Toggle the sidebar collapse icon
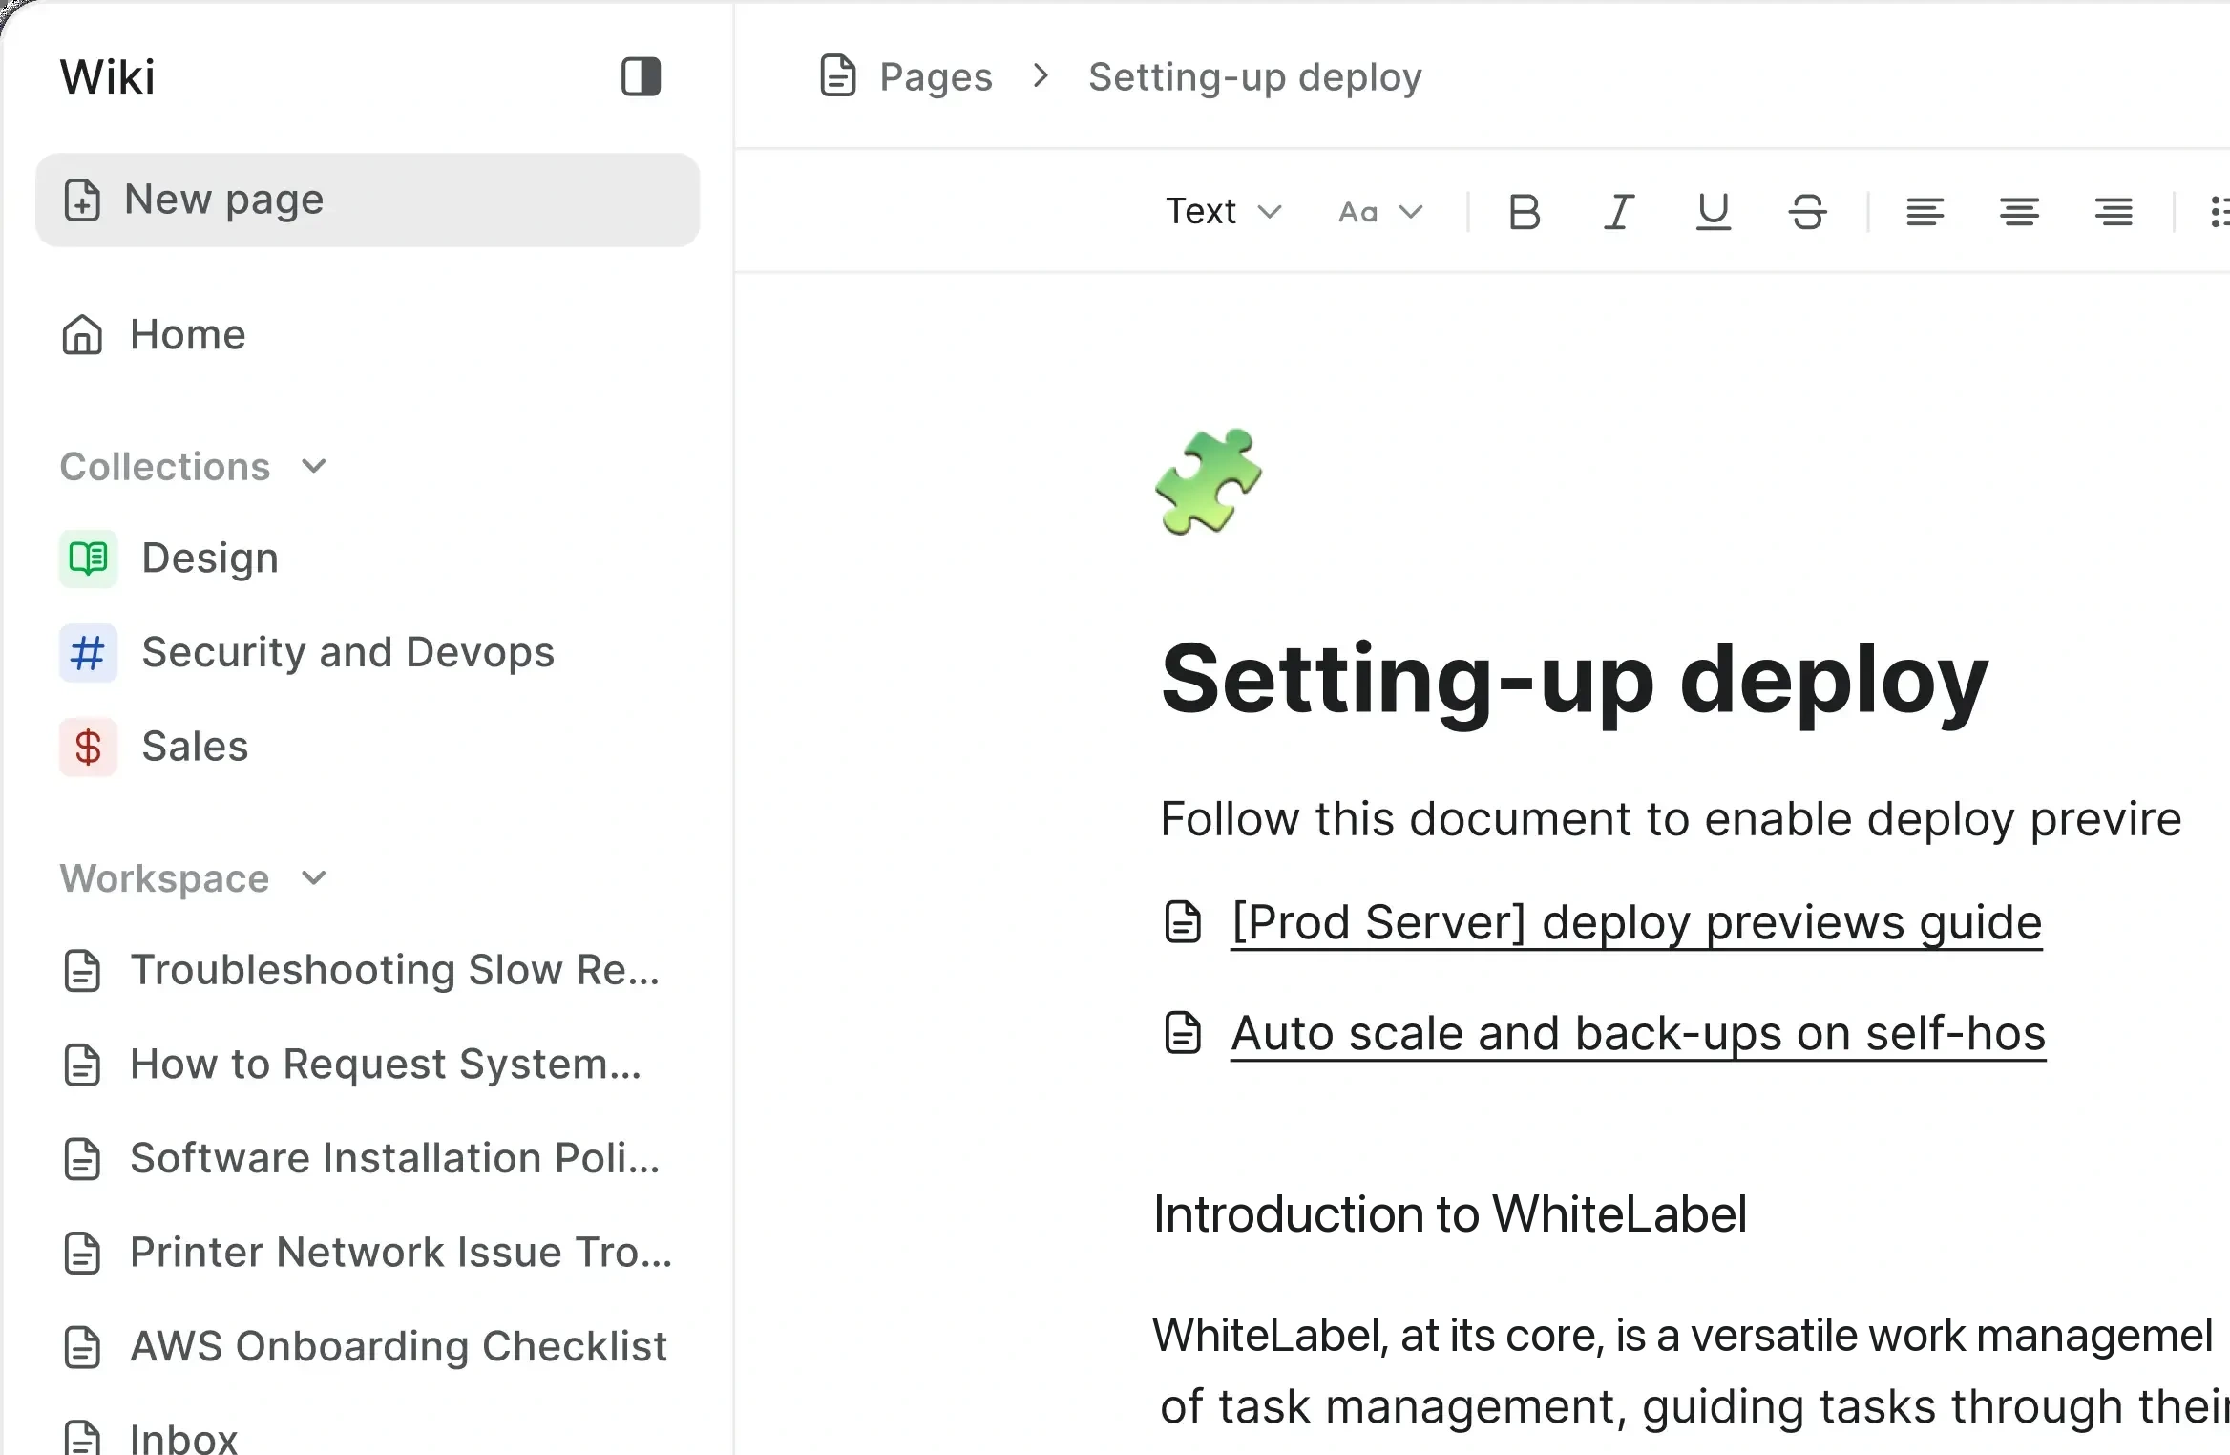The width and height of the screenshot is (2230, 1455). [x=641, y=76]
